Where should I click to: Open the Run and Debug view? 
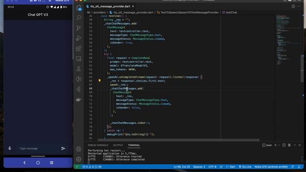pyautogui.click(x=78, y=38)
